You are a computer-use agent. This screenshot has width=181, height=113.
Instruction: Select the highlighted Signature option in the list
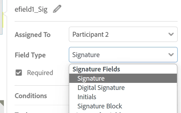click(91, 79)
